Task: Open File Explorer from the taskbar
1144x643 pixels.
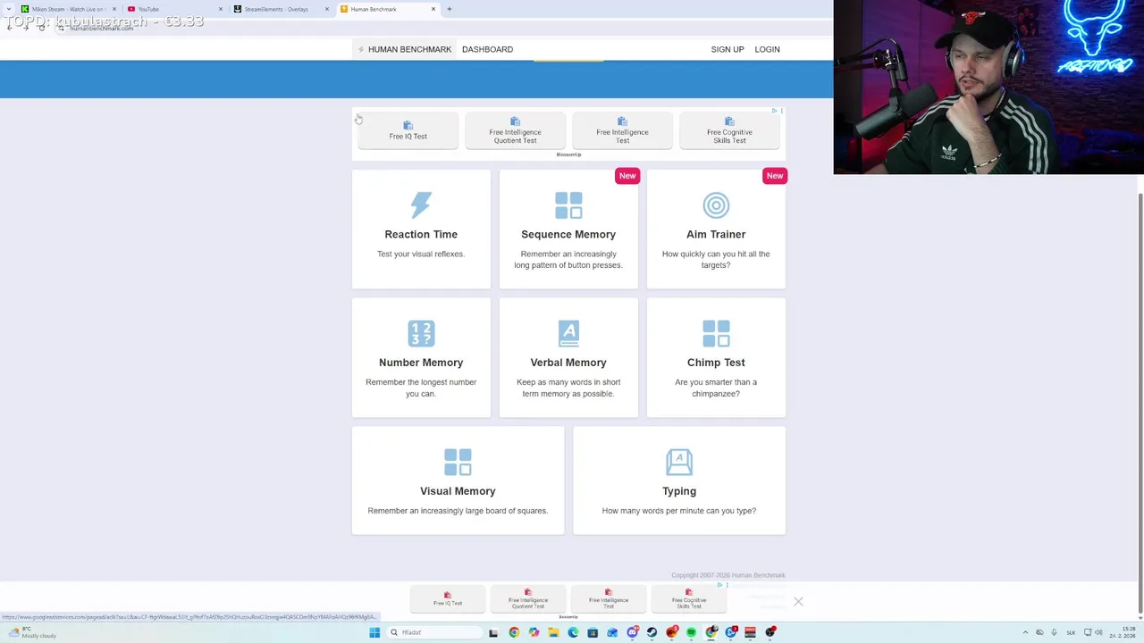Action: pyautogui.click(x=553, y=632)
